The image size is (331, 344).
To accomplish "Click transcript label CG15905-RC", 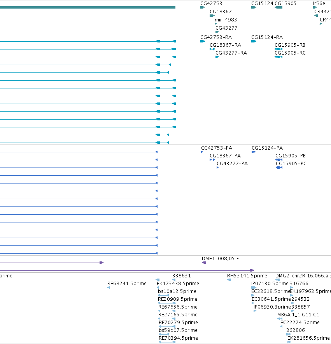I will (290, 53).
